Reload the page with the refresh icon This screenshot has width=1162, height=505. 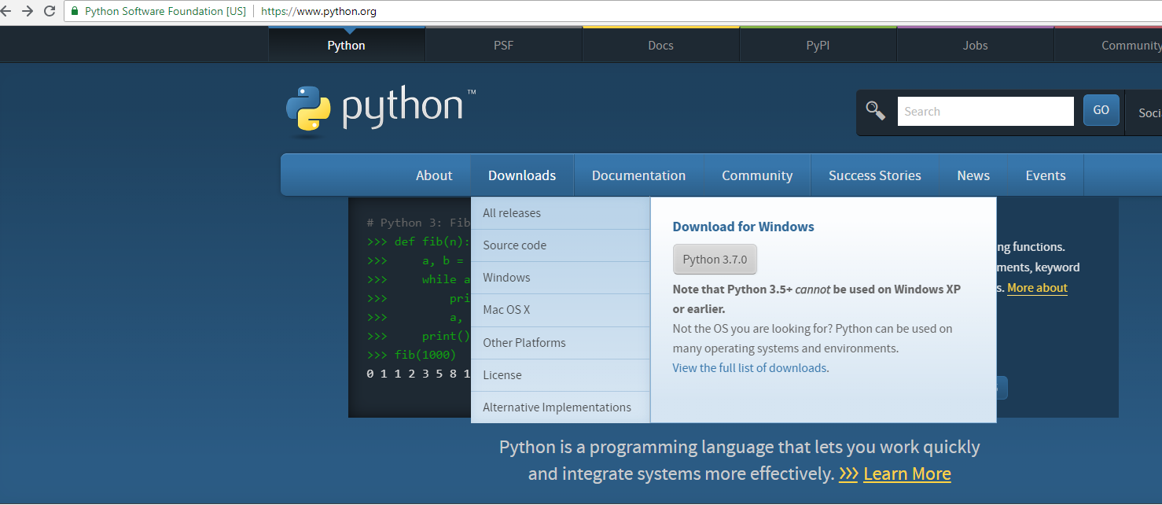coord(50,12)
